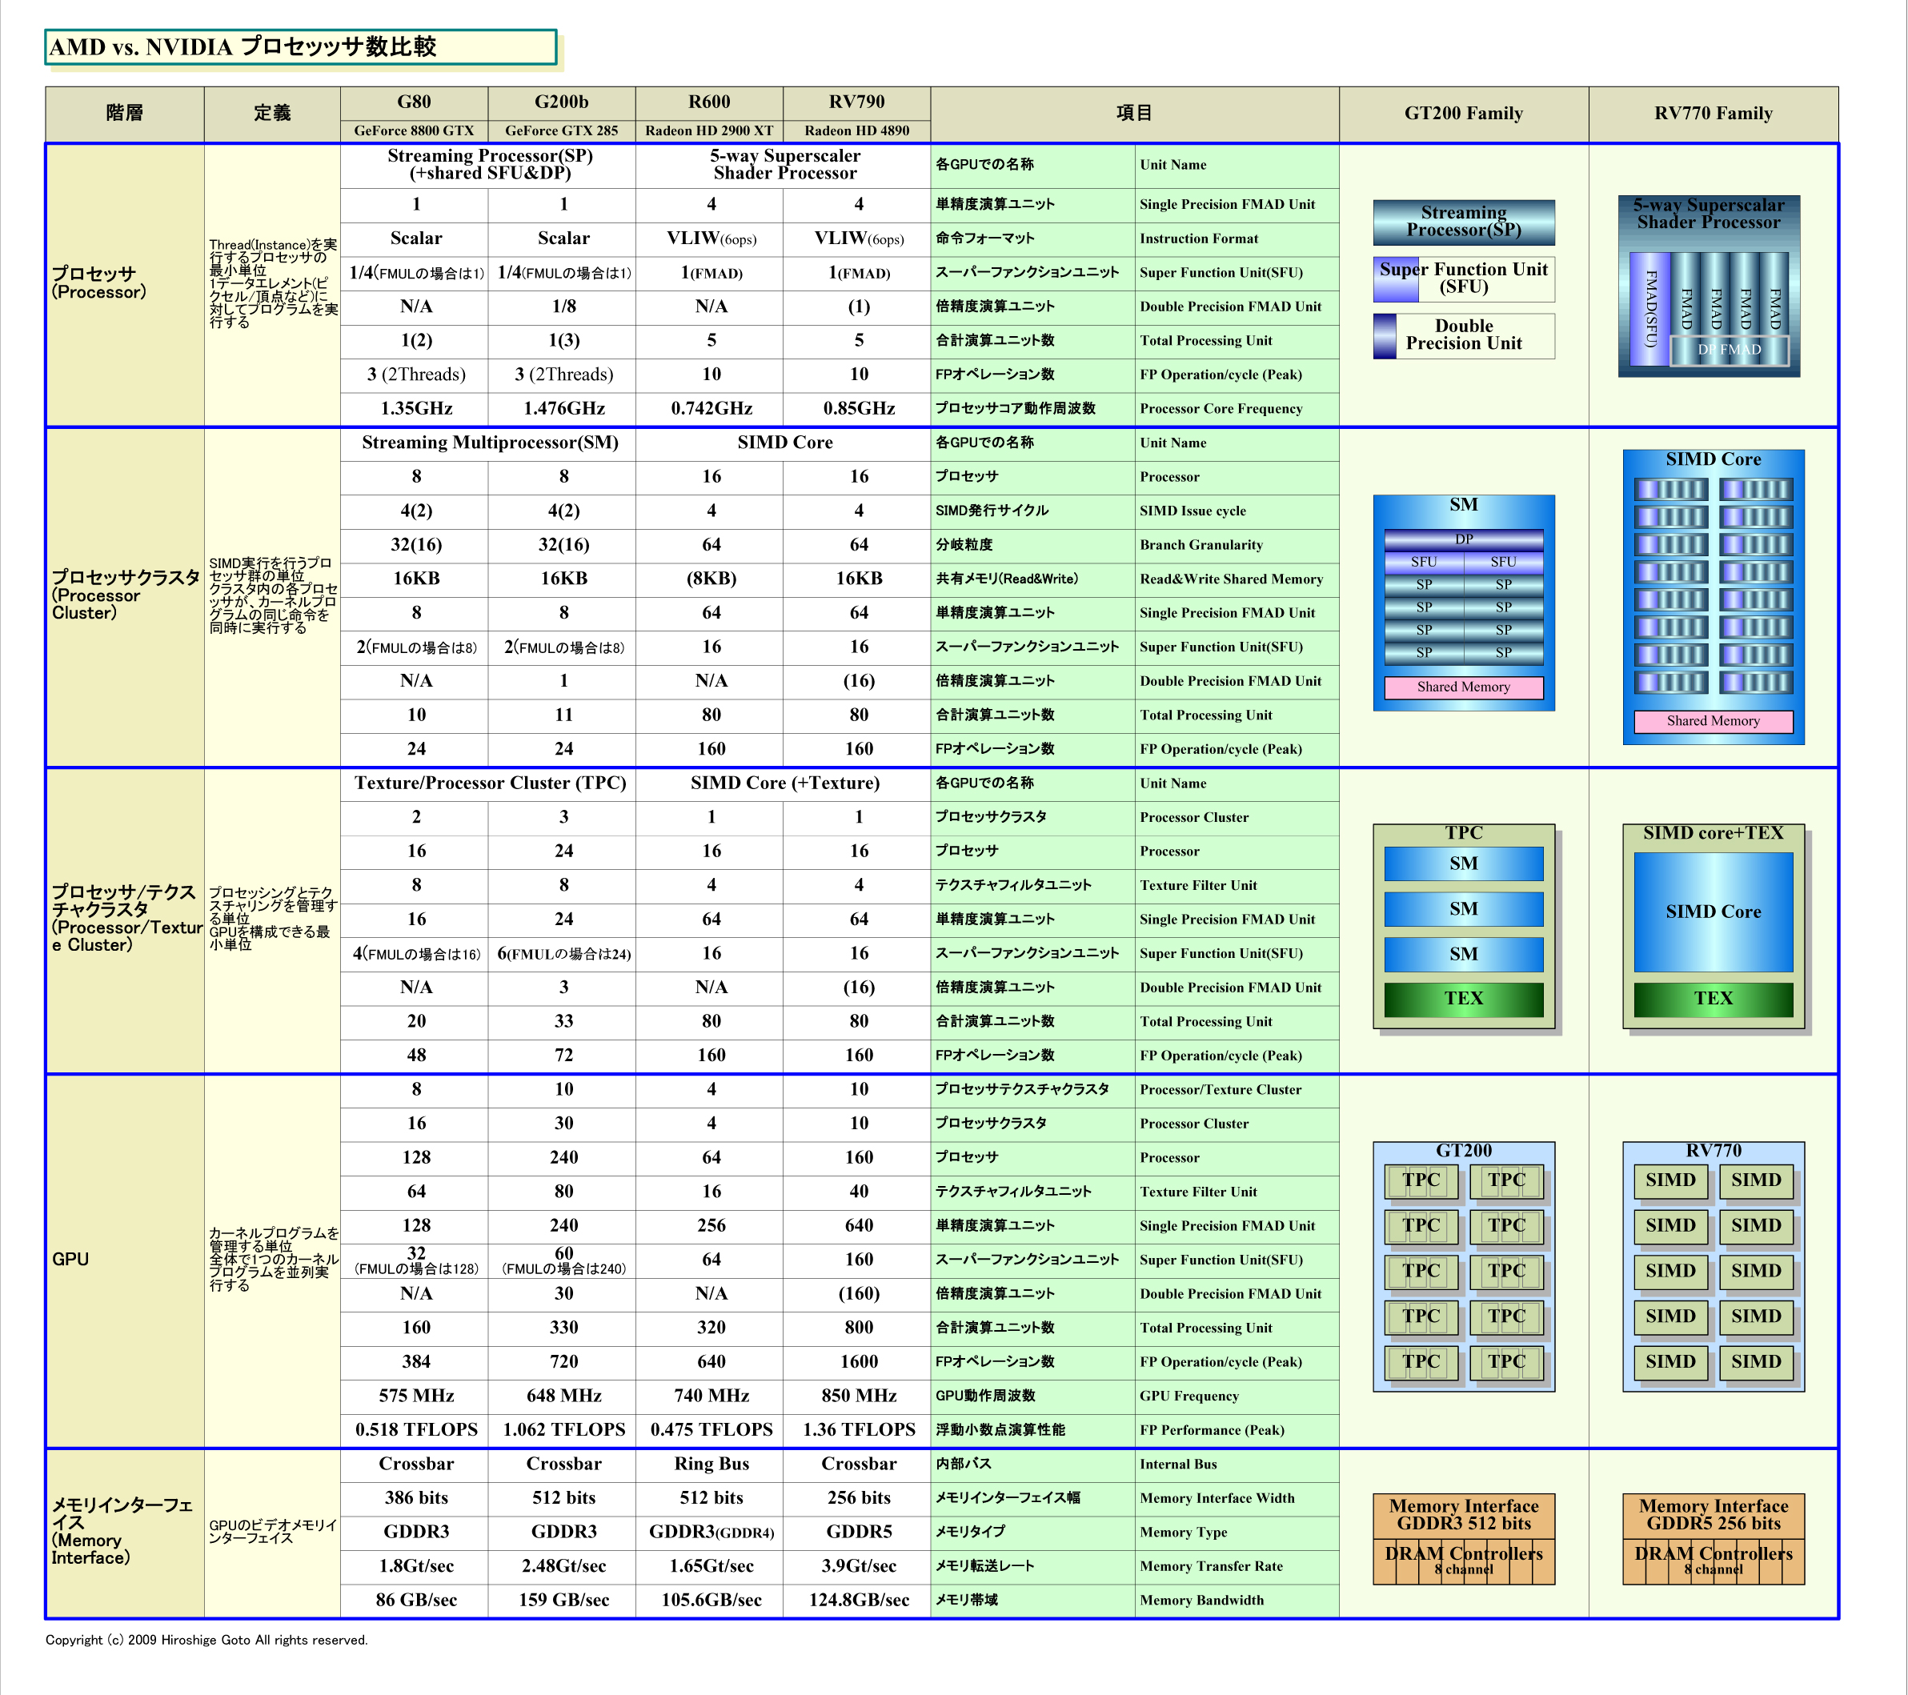Click the SIMD Core block in SIMD core+TEX
Viewport: 1908px width, 1695px height.
point(1713,912)
